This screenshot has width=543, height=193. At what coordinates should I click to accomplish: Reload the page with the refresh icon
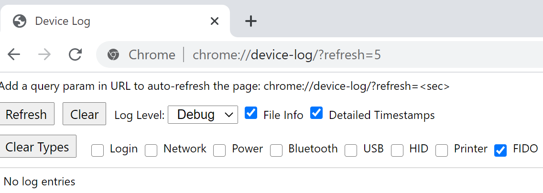[x=75, y=54]
